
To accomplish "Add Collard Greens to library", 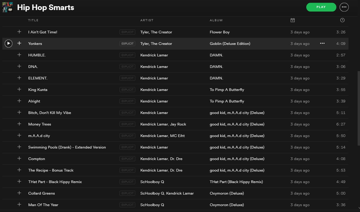I will coord(19,193).
